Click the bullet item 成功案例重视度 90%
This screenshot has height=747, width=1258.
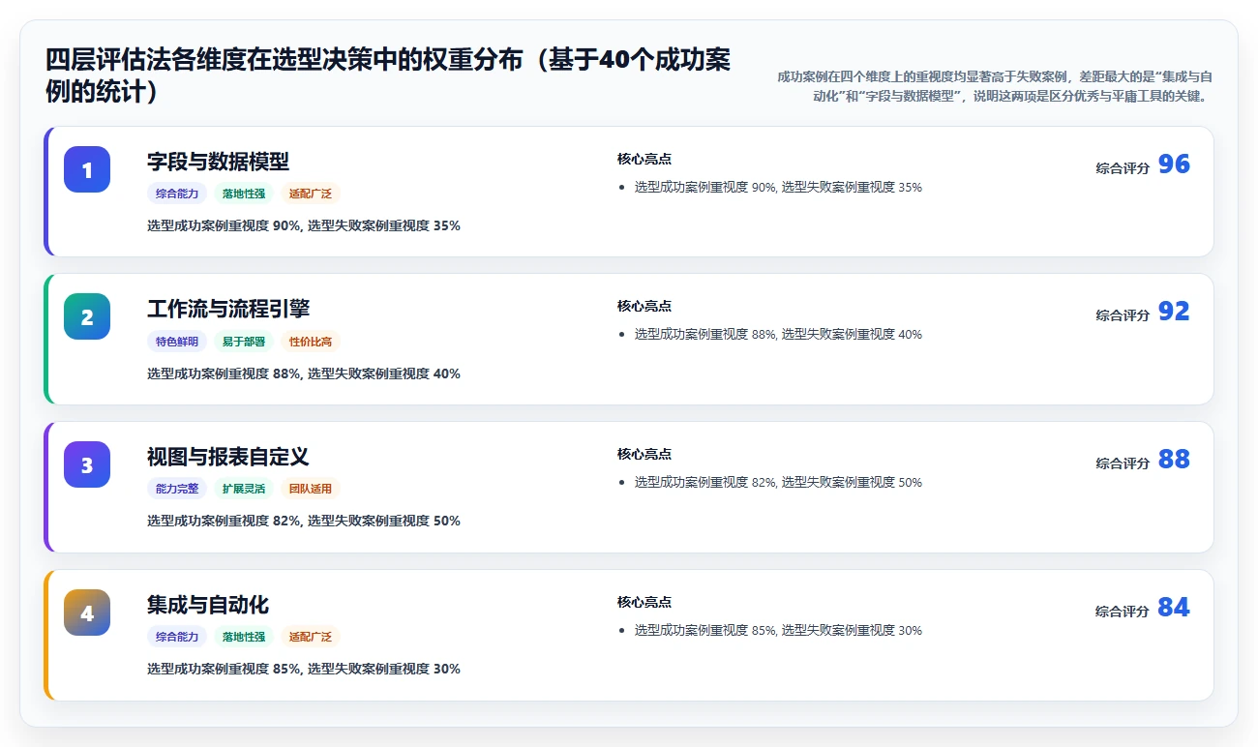point(778,188)
